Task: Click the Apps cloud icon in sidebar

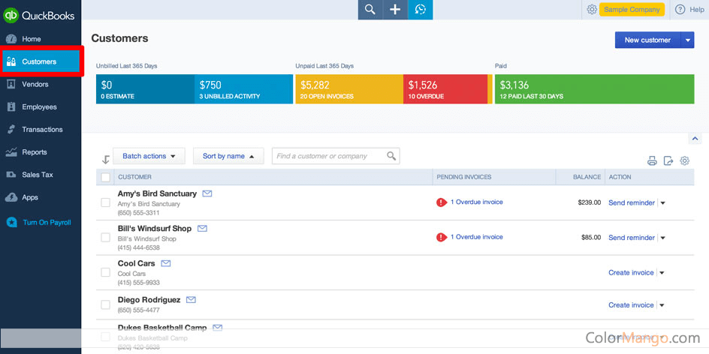Action: (11, 197)
